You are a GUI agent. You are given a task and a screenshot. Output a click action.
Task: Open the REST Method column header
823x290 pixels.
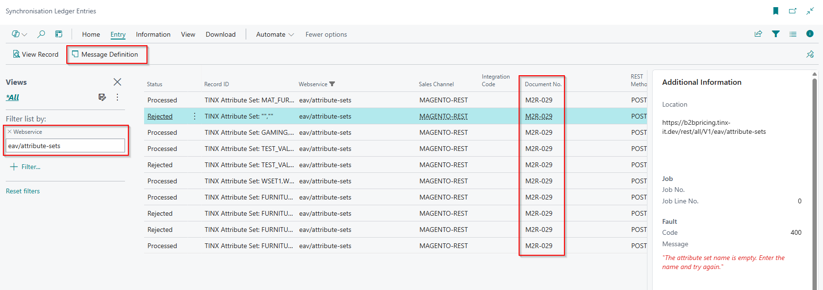tap(638, 80)
